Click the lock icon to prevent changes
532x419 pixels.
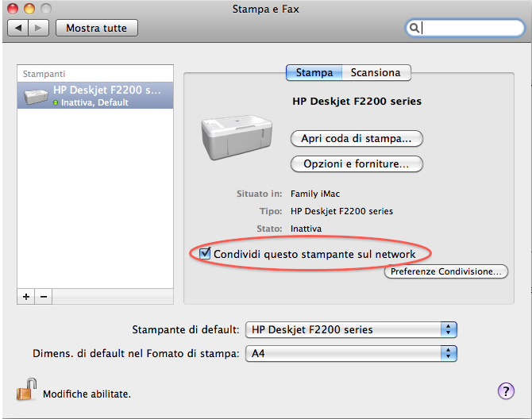pos(26,390)
